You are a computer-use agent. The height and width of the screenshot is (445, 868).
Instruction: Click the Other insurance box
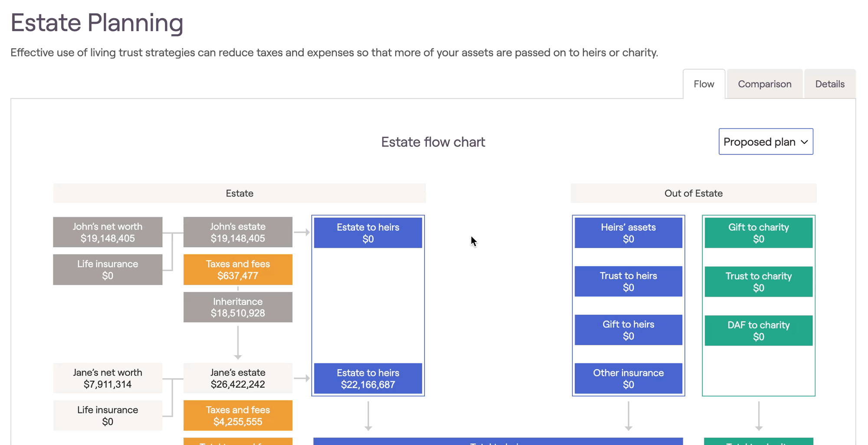coord(628,379)
